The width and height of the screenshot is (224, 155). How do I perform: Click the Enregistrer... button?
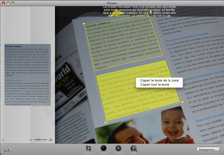[x=208, y=149]
